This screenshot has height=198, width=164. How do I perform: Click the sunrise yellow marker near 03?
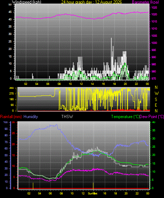33,186
